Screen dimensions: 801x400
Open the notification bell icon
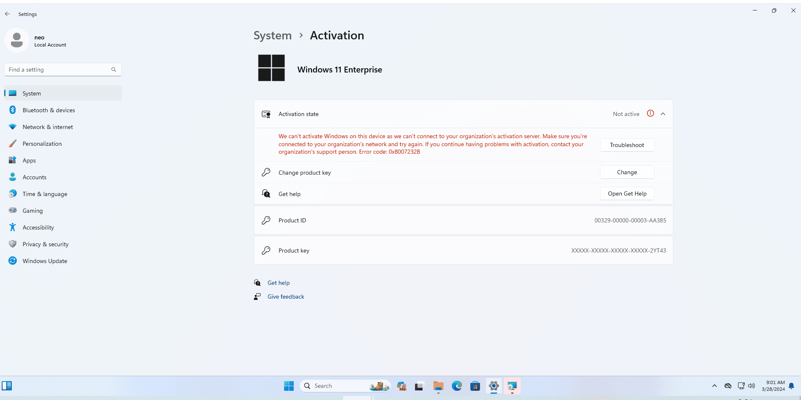click(x=791, y=386)
